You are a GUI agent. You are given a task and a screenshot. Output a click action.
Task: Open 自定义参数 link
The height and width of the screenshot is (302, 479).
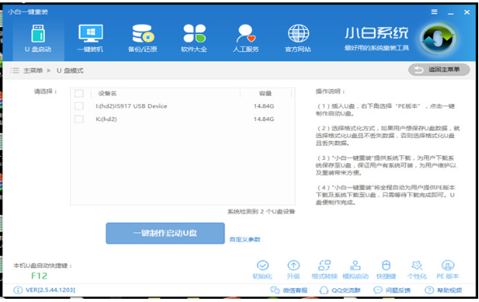pyautogui.click(x=245, y=239)
